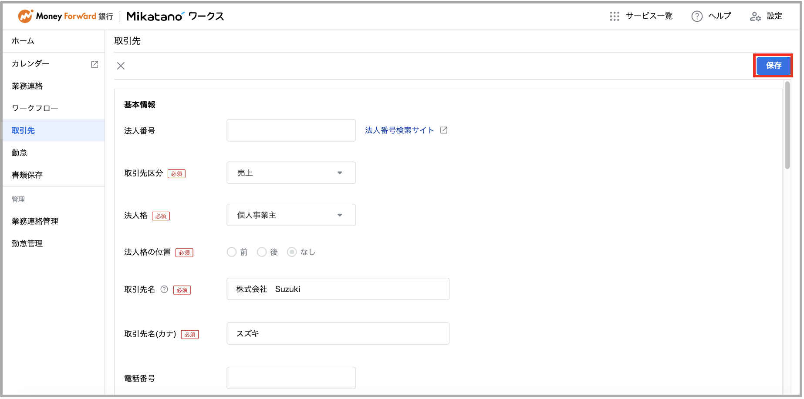Click the 取引先 page title
The image size is (804, 399).
click(128, 41)
